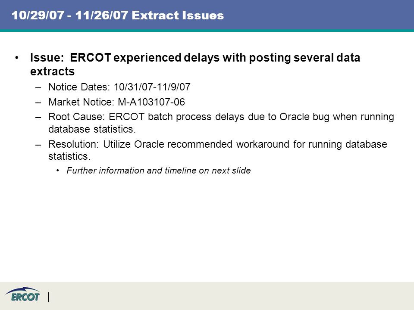Click the "Root Cause:" label
This screenshot has width=414, height=310.
(77, 117)
